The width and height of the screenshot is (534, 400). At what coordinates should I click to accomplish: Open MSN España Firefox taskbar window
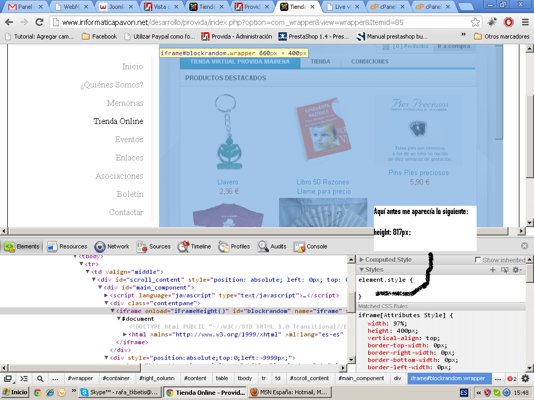[289, 392]
